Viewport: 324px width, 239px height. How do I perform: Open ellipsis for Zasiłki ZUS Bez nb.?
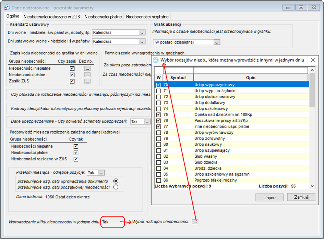[87, 81]
